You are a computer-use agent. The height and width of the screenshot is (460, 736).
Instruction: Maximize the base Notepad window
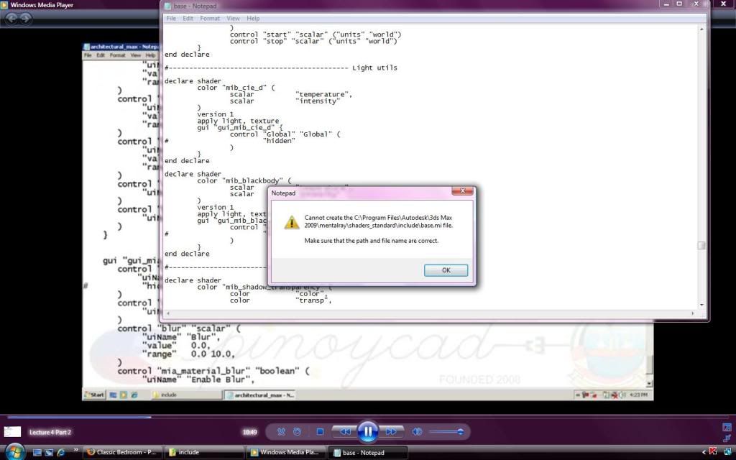coord(679,4)
